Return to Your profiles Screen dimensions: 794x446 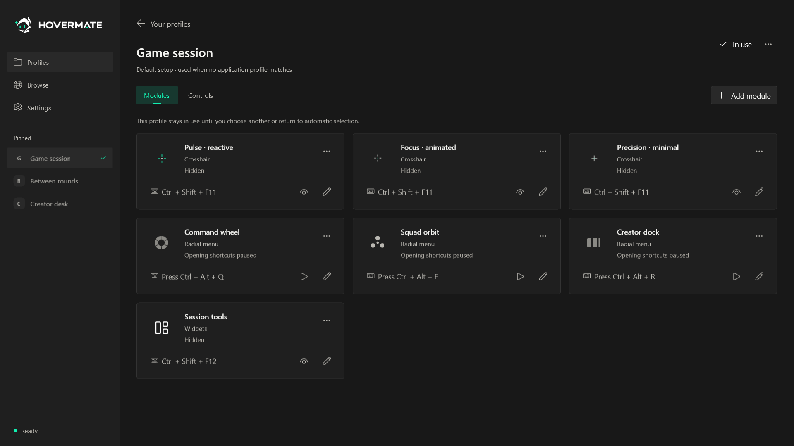click(x=164, y=24)
